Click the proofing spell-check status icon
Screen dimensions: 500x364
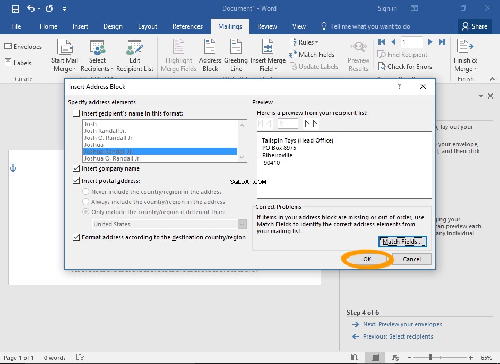point(80,357)
